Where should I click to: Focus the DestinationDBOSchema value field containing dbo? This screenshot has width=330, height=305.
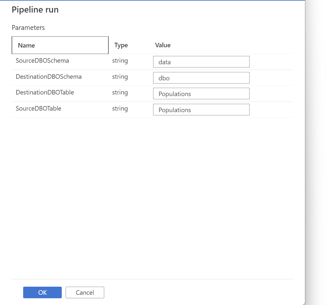click(x=201, y=78)
